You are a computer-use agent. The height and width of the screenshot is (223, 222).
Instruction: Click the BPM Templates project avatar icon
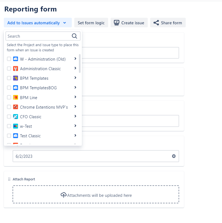click(x=16, y=78)
